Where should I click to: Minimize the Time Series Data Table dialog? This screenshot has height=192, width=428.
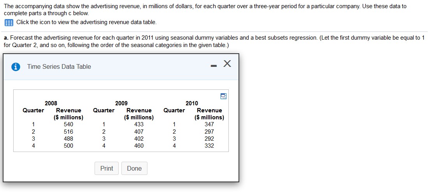coord(214,66)
